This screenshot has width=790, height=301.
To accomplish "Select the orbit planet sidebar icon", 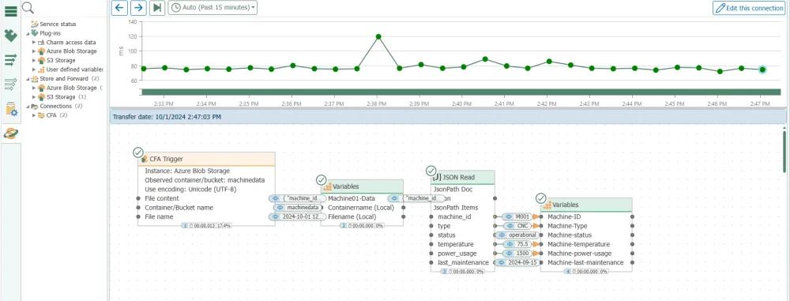I will click(10, 133).
